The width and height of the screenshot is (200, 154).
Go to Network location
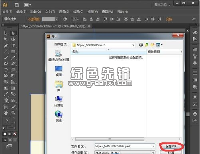[x=59, y=117]
